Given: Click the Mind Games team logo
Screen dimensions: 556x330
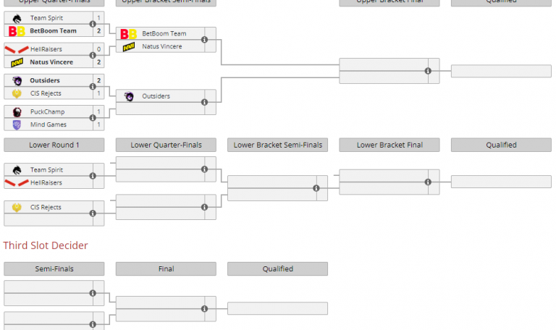Looking at the screenshot, I should [17, 124].
